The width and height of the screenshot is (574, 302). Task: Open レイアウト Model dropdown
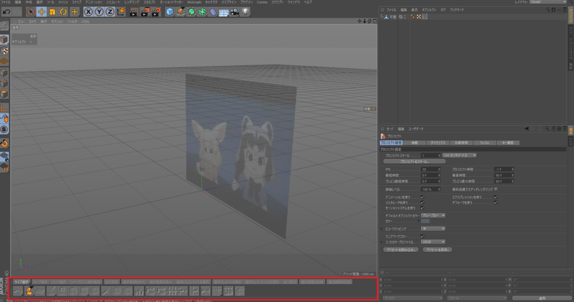coord(548,2)
